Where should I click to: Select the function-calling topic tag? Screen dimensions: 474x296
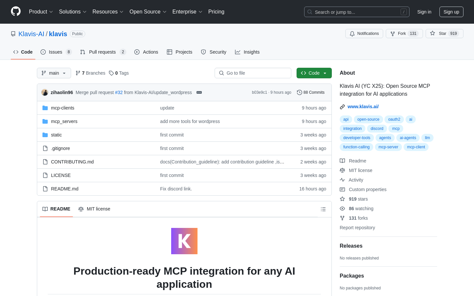click(356, 147)
